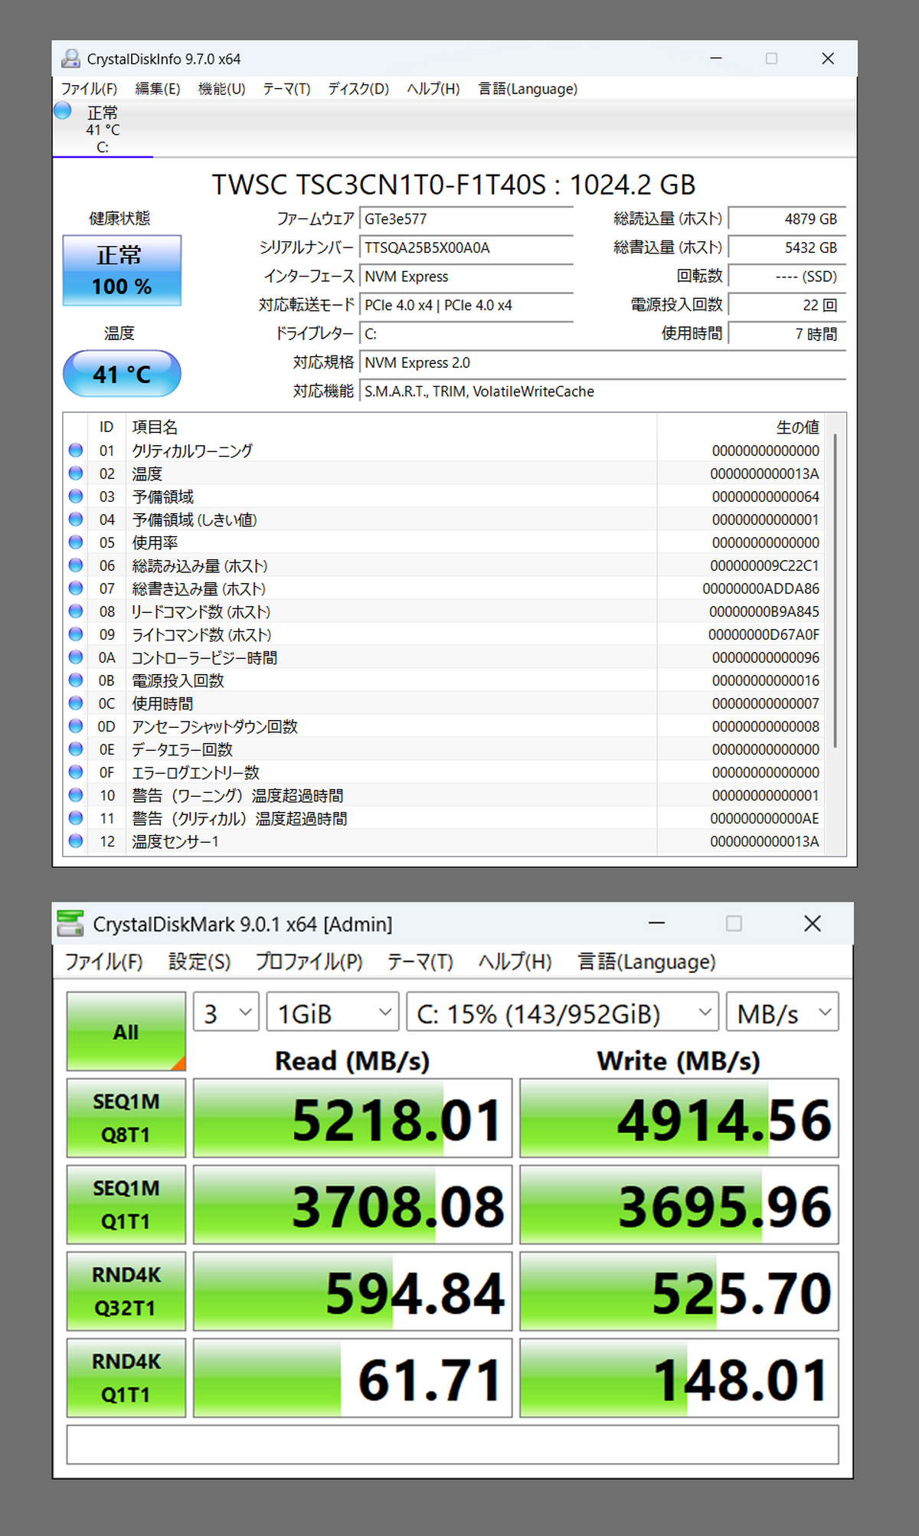Click SEQ1M Q8T1 read result 5218.01
Image resolution: width=919 pixels, height=1536 pixels.
coord(352,1118)
